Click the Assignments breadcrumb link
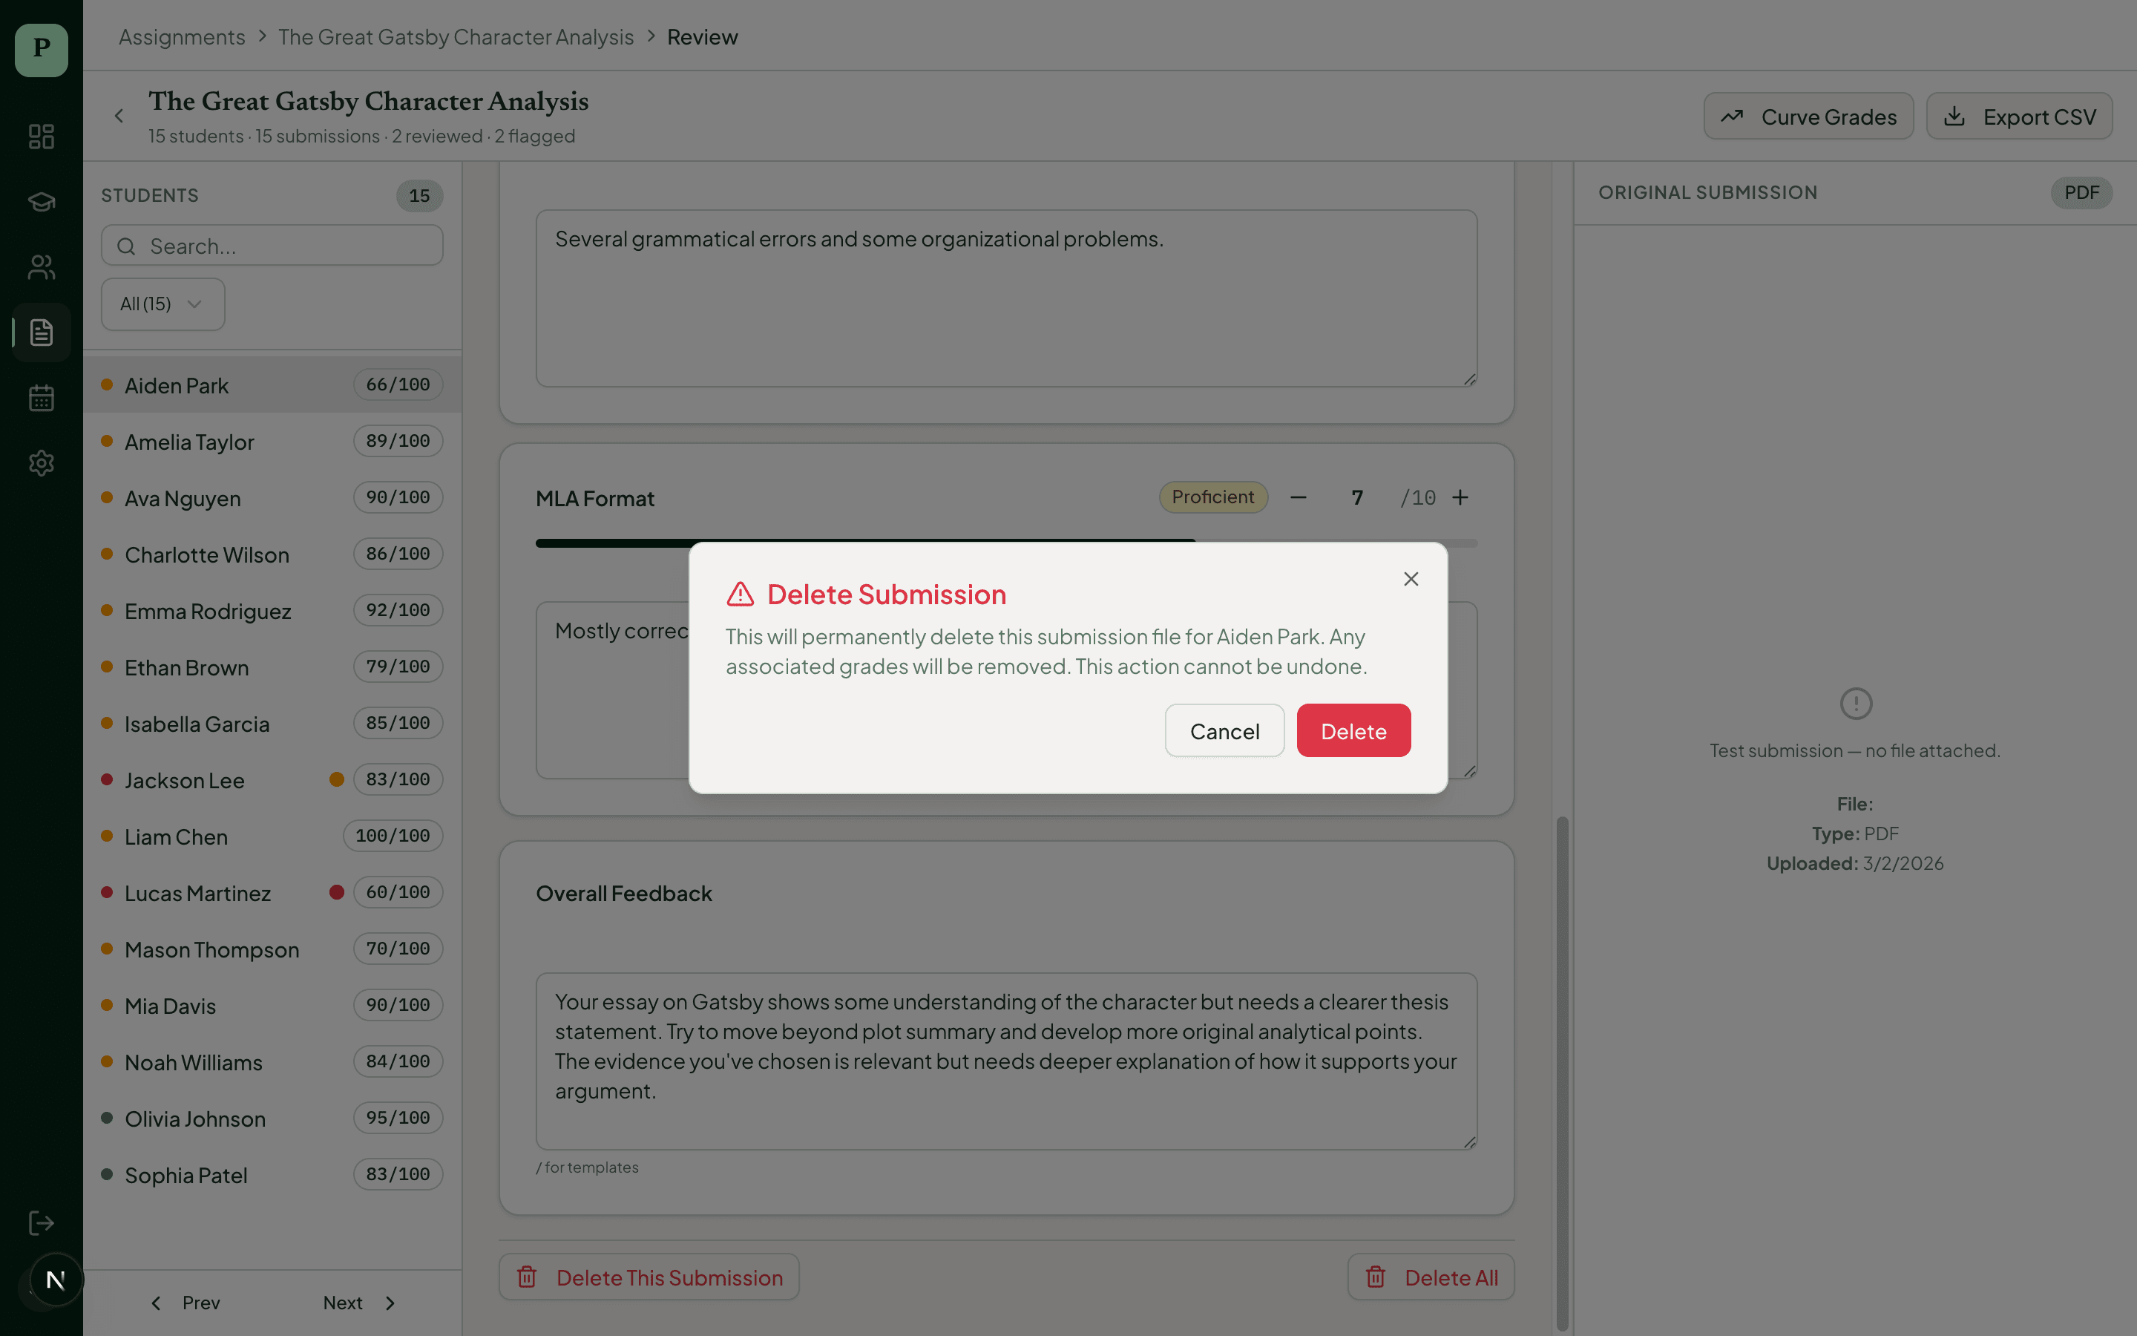Image resolution: width=2137 pixels, height=1336 pixels. point(182,37)
